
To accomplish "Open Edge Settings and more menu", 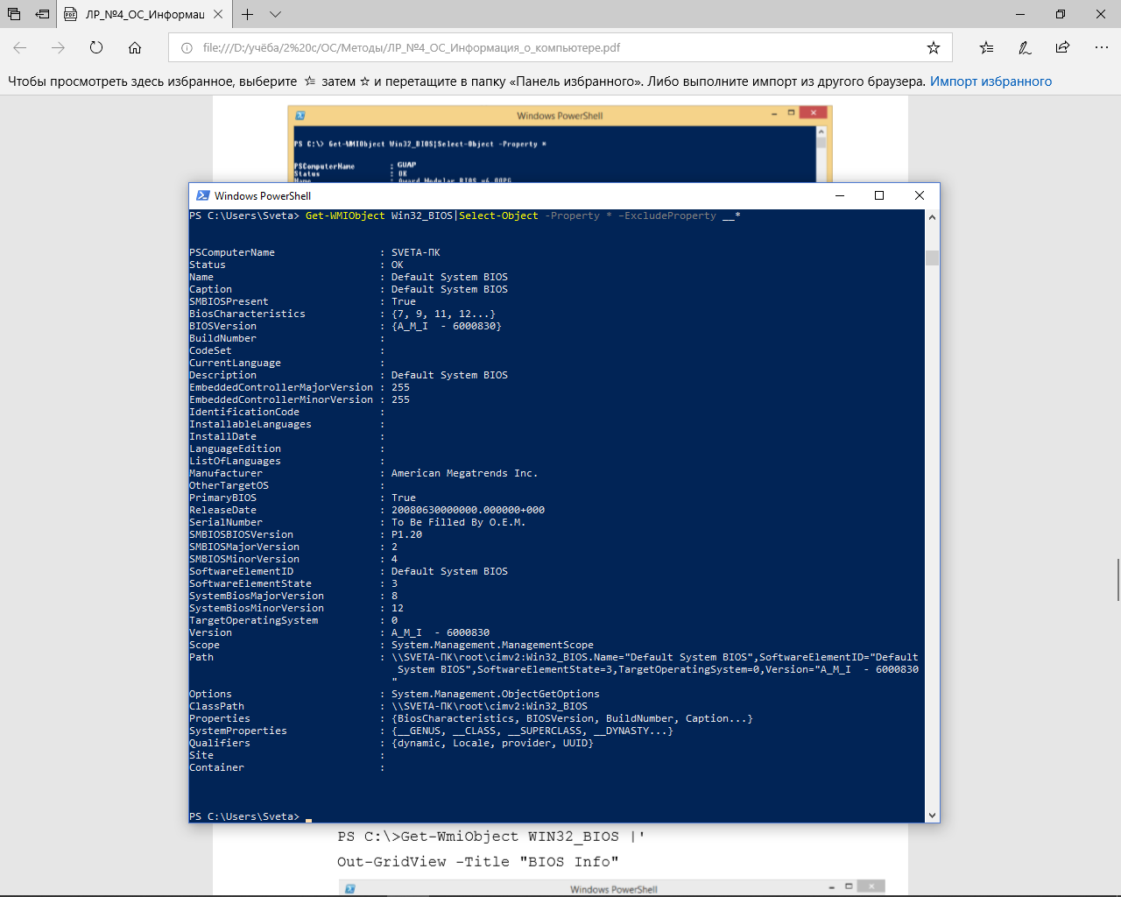I will pos(1101,47).
